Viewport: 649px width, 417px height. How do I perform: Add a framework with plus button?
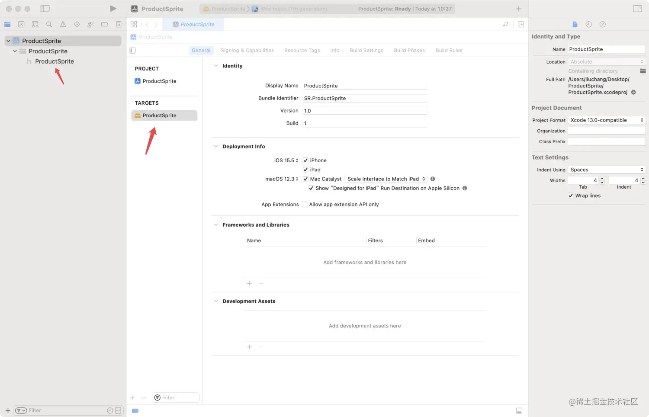pos(249,284)
